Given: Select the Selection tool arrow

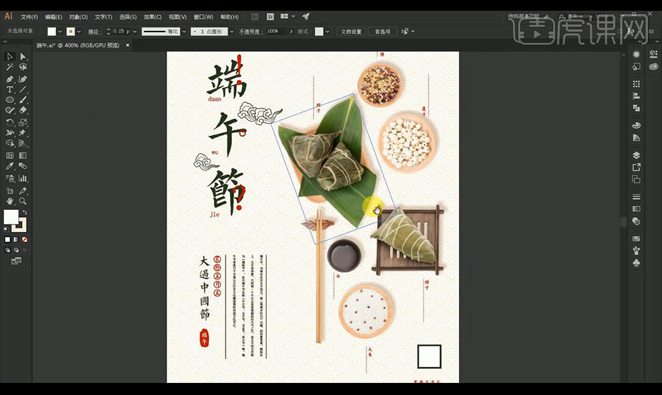Looking at the screenshot, I should click(10, 57).
